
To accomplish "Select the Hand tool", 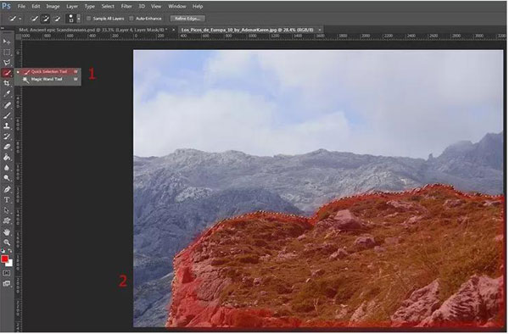I will 7,232.
